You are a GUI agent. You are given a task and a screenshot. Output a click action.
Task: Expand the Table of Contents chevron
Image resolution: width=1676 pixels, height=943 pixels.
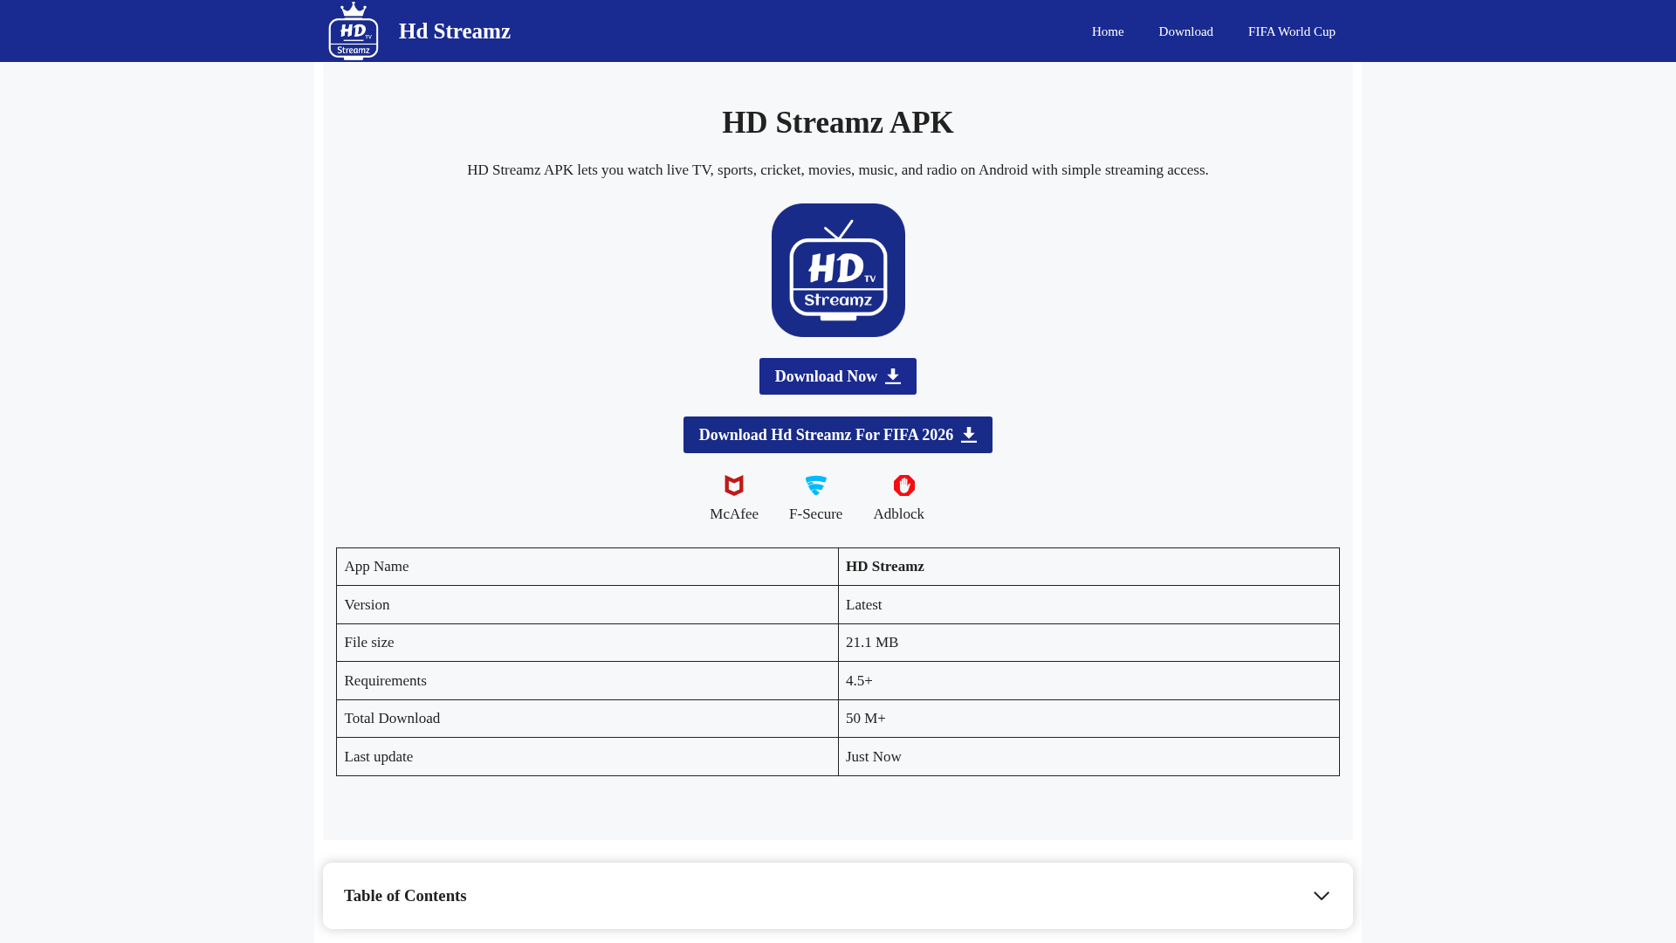click(x=1322, y=896)
